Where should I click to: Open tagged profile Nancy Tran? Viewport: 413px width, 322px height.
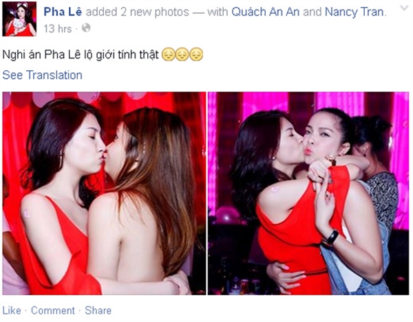click(354, 12)
